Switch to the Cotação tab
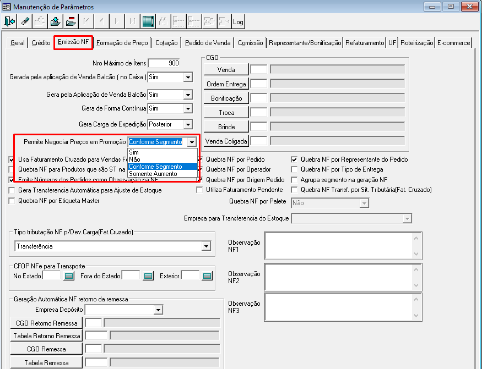482x369 pixels. [x=166, y=43]
